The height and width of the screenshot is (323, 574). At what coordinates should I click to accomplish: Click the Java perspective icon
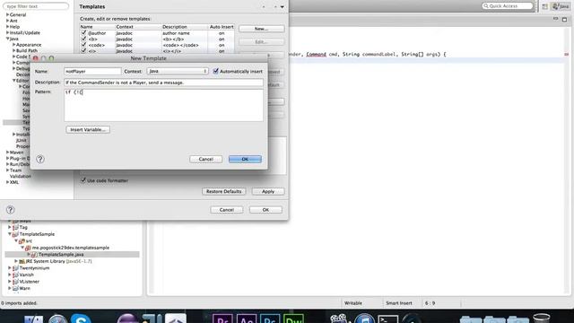pyautogui.click(x=561, y=6)
